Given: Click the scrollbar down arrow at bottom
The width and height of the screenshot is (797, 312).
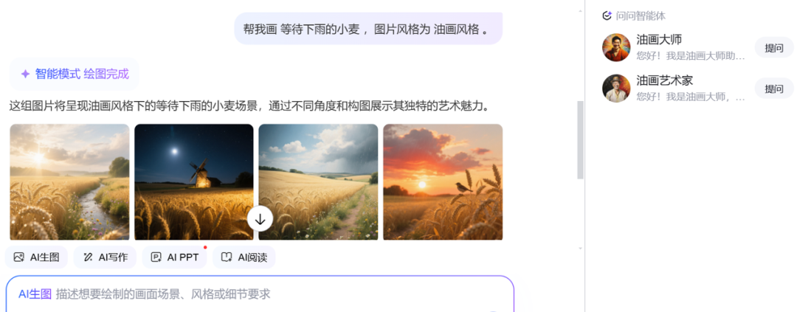Looking at the screenshot, I should (x=580, y=248).
